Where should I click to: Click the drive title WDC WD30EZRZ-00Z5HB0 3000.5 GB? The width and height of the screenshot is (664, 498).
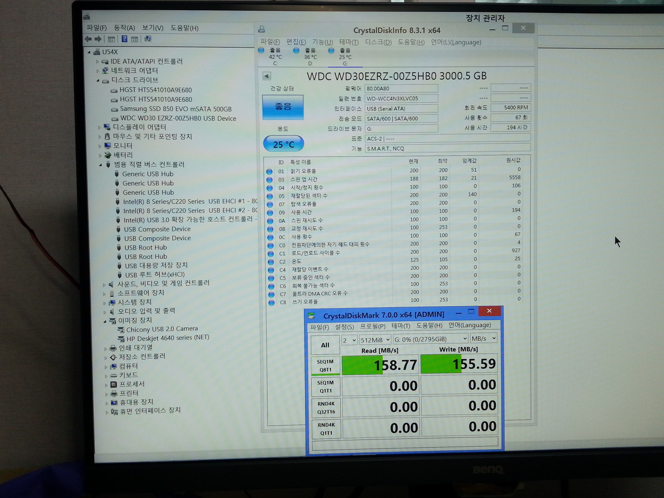396,76
